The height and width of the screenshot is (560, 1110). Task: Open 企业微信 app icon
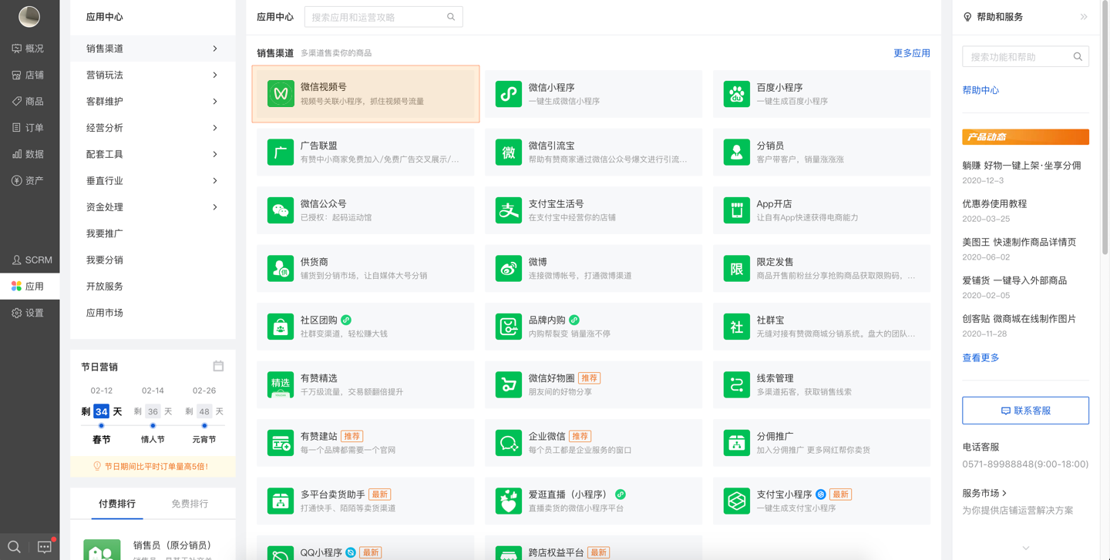click(x=509, y=443)
